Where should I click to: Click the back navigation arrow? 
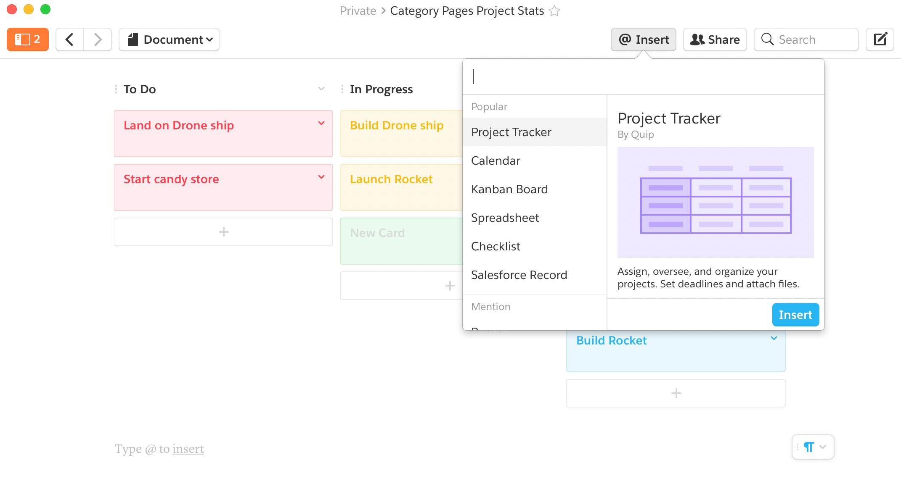coord(69,39)
